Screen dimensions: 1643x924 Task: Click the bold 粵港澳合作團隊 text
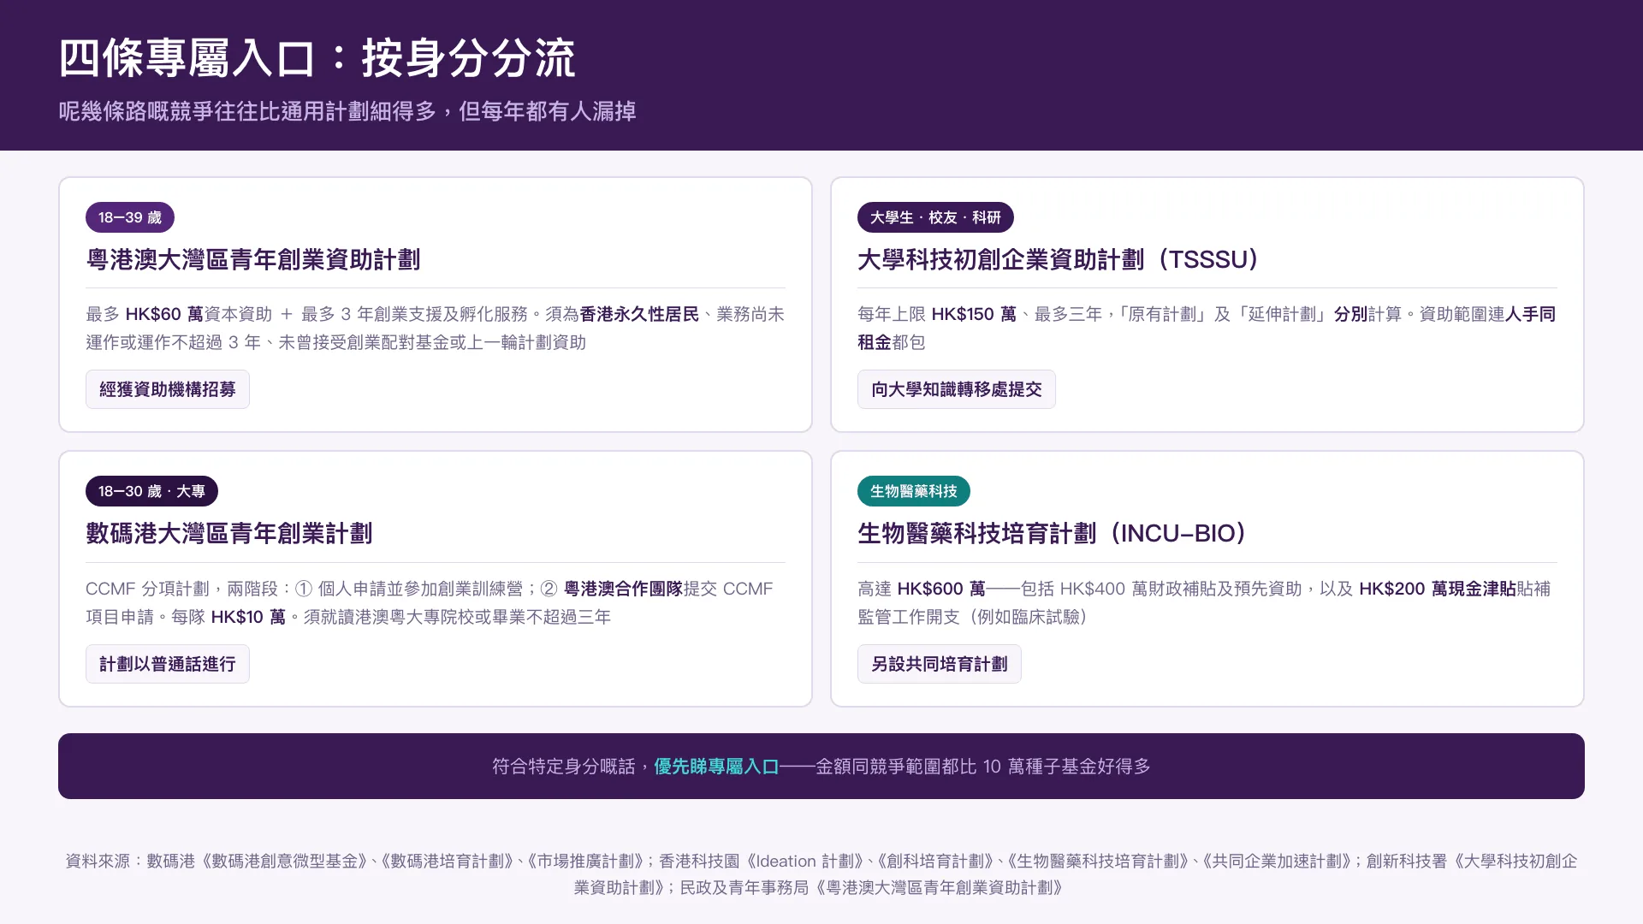tap(623, 589)
